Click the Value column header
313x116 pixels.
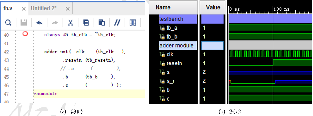click(x=213, y=8)
